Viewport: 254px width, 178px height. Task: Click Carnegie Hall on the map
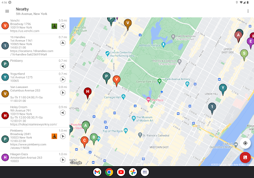coord(115,97)
